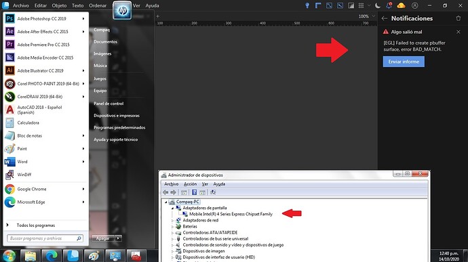468x262 pixels.
Task: Click the trash icon in Notificaciones panel
Action: click(459, 18)
